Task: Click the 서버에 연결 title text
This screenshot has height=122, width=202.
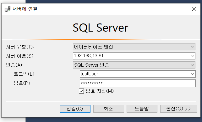Action: (25, 9)
